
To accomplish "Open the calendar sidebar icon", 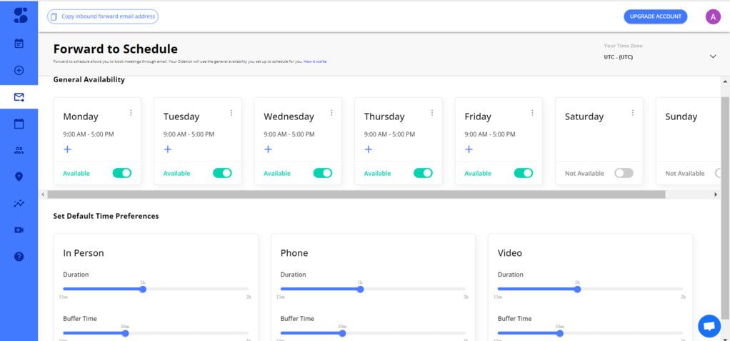I will tap(19, 124).
